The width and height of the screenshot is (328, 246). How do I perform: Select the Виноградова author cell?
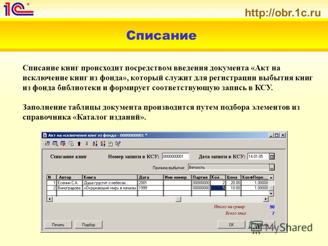pos(70,188)
